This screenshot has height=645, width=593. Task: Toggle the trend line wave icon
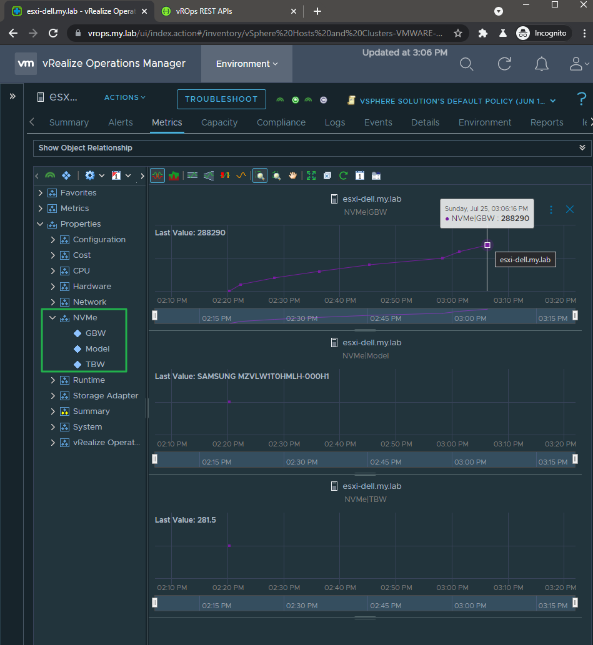coord(241,176)
